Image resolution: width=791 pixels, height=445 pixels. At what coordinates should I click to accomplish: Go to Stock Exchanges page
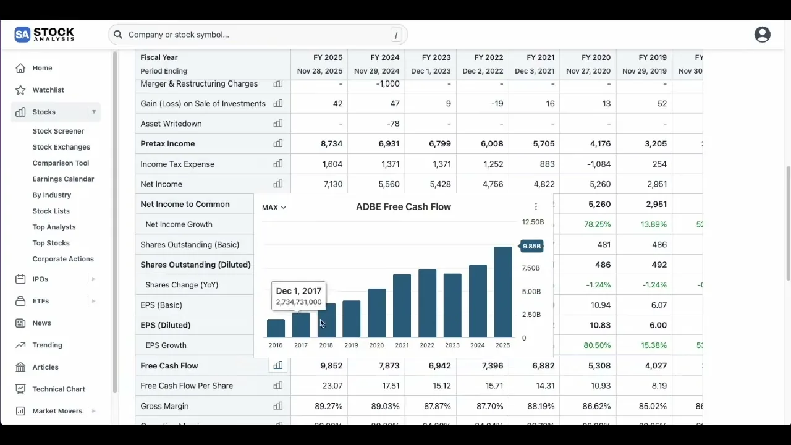(x=61, y=147)
